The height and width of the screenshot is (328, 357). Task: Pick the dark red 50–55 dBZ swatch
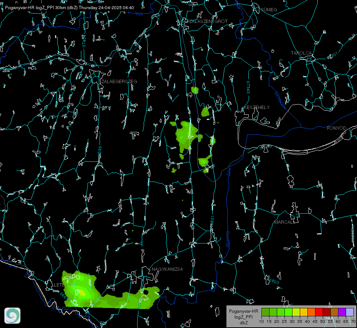(x=327, y=312)
